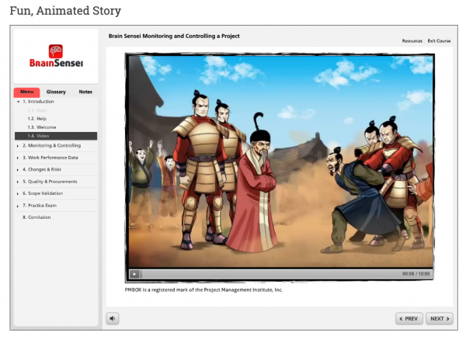Click the animated video frame
Viewport: 466px width, 343px height.
(x=280, y=161)
